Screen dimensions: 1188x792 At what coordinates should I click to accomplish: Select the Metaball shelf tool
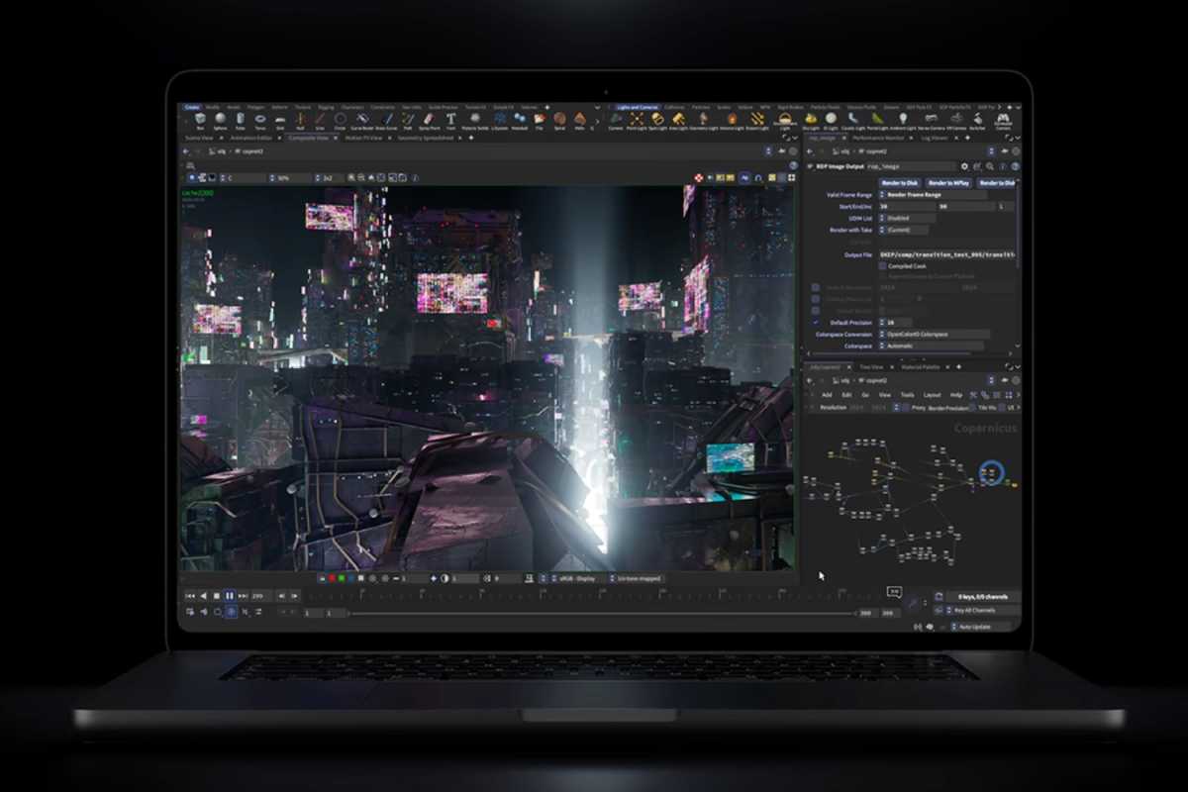pos(520,120)
